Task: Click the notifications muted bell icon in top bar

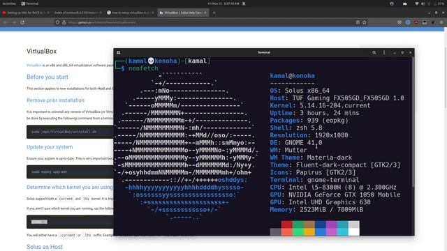Action: tap(244, 3)
